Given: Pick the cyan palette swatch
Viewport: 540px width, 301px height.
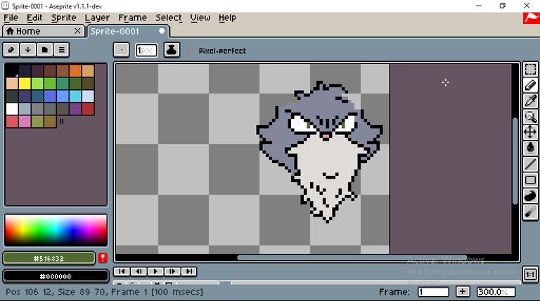Looking at the screenshot, I should click(75, 96).
